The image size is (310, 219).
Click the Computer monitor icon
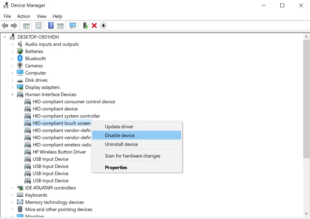coord(20,73)
